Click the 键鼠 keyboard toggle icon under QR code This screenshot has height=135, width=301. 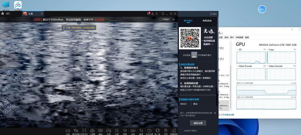coord(194,55)
